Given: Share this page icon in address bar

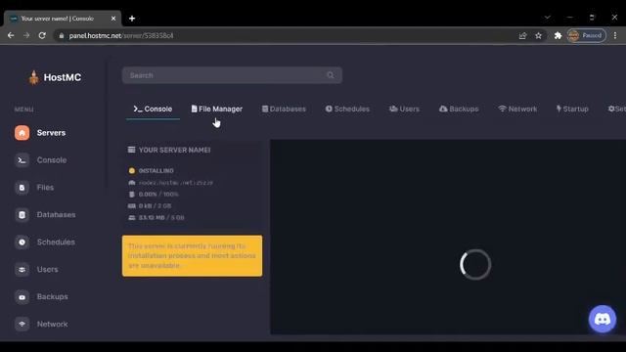Looking at the screenshot, I should click(x=522, y=35).
